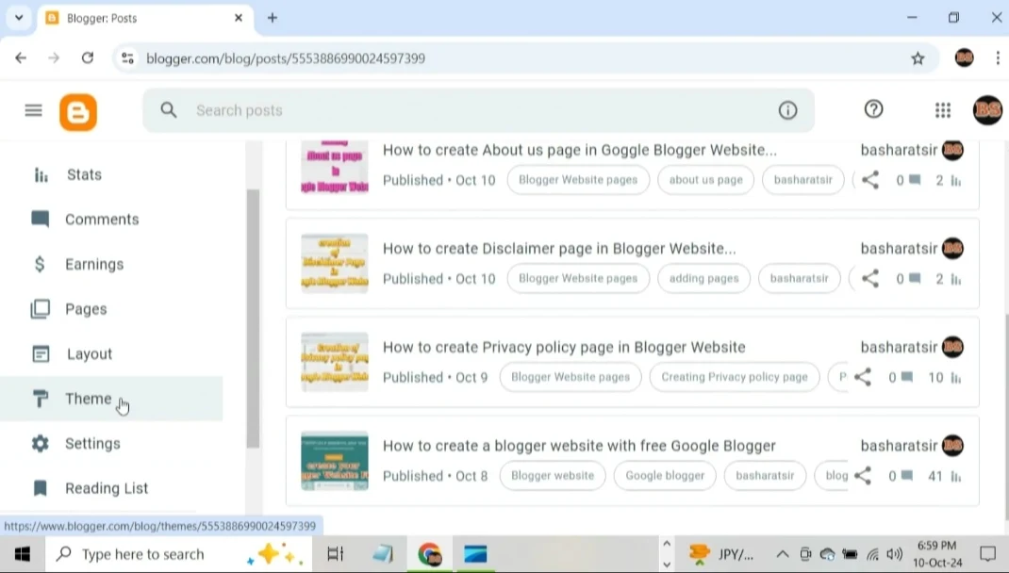View comments on the Disclaimer post
The image size is (1009, 573).
pos(909,278)
